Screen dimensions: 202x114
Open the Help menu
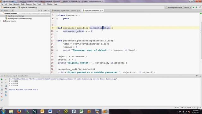tap(56, 4)
